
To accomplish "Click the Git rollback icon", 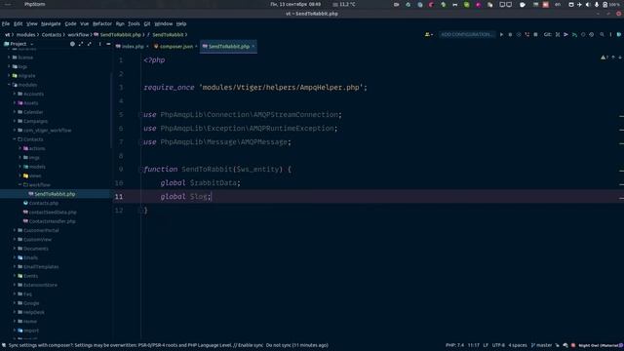I will pos(592,35).
